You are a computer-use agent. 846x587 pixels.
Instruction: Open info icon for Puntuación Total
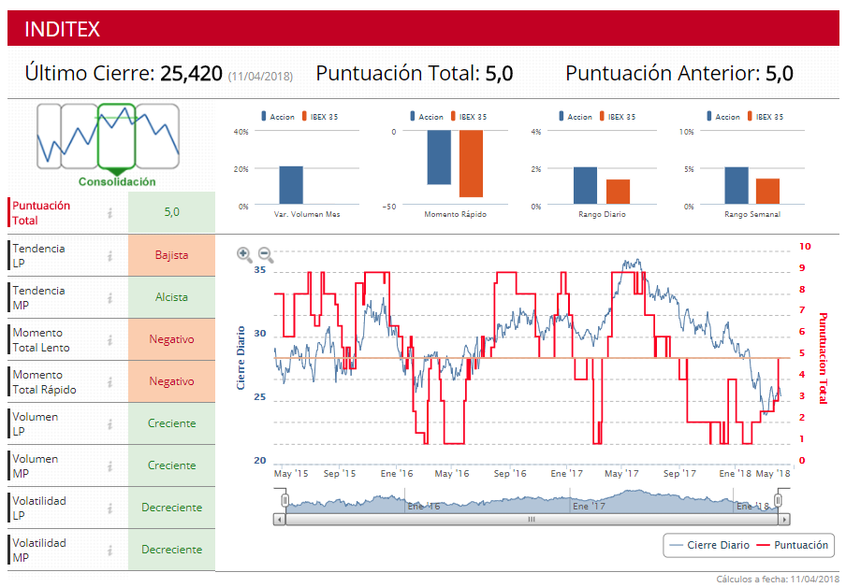click(x=110, y=213)
